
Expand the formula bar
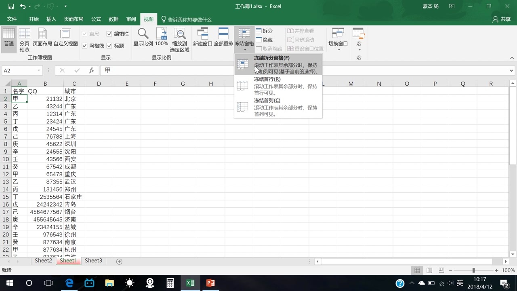(x=512, y=70)
